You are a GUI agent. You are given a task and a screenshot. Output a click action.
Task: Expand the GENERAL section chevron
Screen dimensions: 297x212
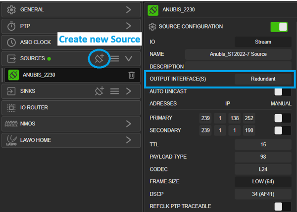[x=129, y=10]
